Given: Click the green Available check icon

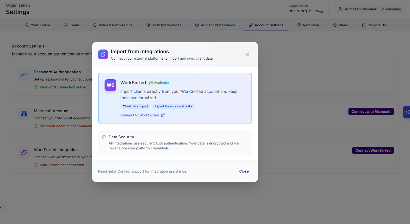Looking at the screenshot, I should point(151,83).
